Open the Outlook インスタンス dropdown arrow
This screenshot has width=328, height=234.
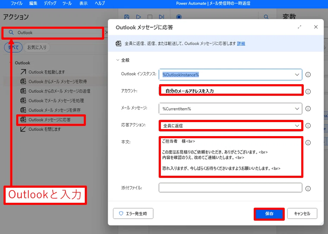(x=297, y=75)
